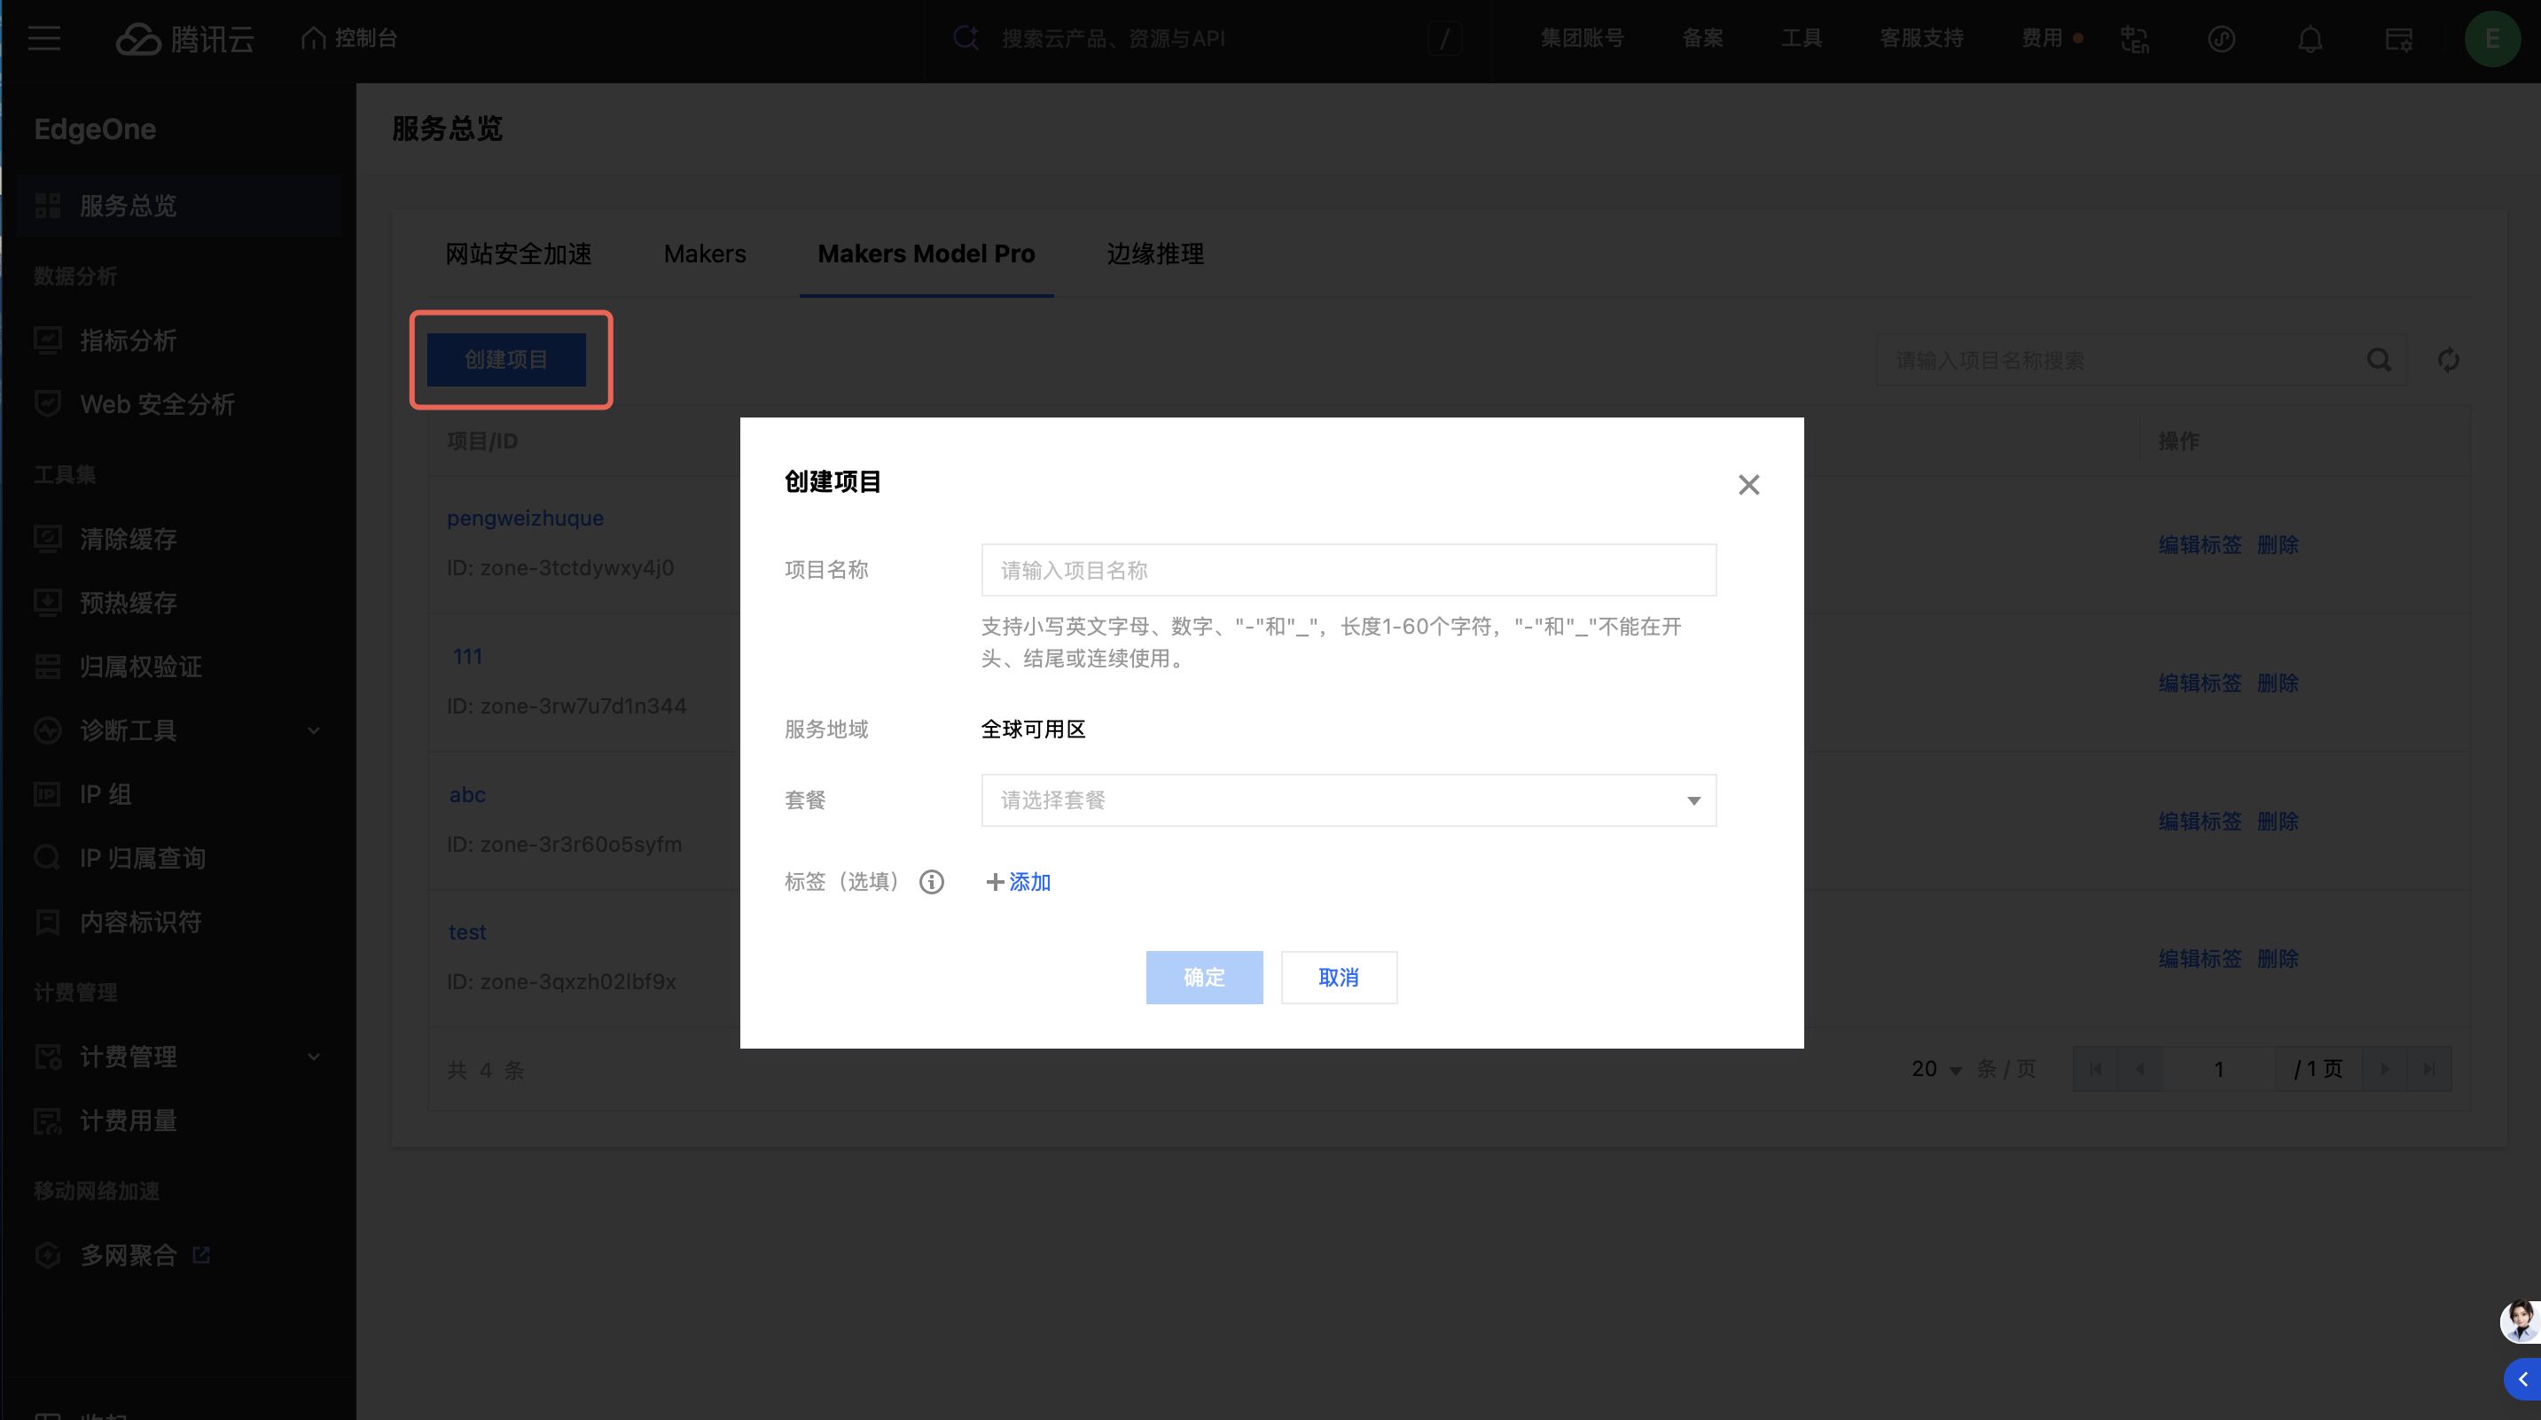Switch to the 边缘推理 tab

pyautogui.click(x=1155, y=254)
